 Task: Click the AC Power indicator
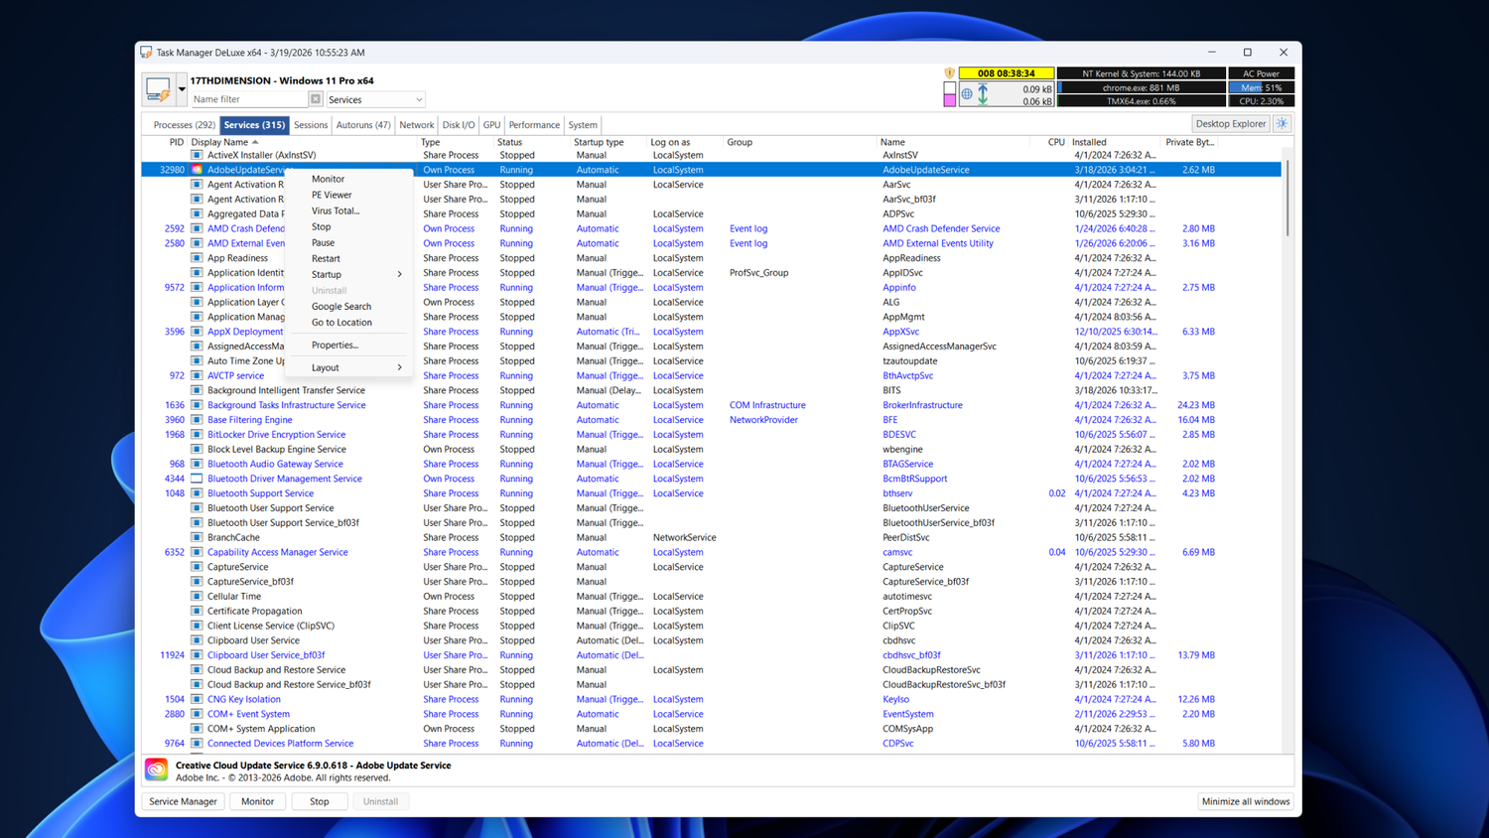pyautogui.click(x=1261, y=73)
